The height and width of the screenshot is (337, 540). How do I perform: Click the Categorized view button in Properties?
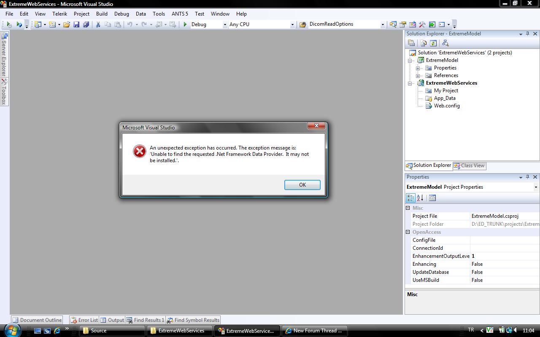click(410, 198)
